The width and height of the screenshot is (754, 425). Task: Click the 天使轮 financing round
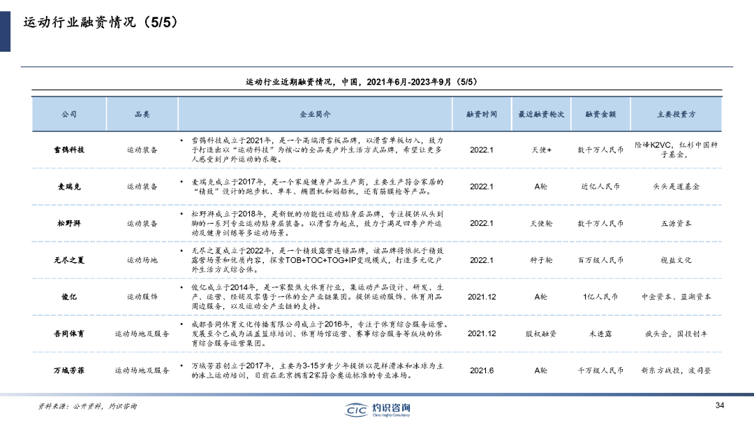541,223
